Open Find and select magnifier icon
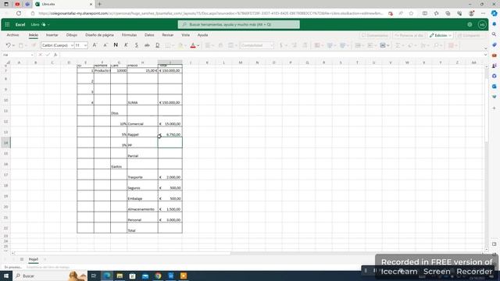 click(x=436, y=45)
